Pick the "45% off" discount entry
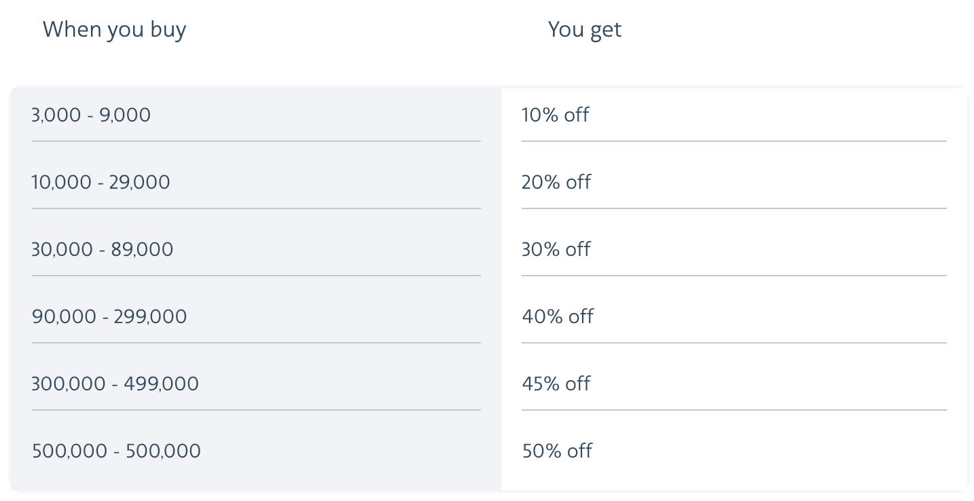Screen dimensions: 974x501 [556, 384]
